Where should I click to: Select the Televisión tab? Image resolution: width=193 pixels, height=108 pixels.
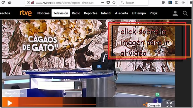coord(61,13)
